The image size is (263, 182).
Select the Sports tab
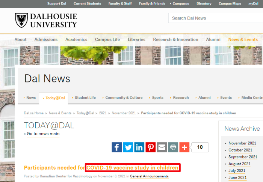tap(156, 98)
